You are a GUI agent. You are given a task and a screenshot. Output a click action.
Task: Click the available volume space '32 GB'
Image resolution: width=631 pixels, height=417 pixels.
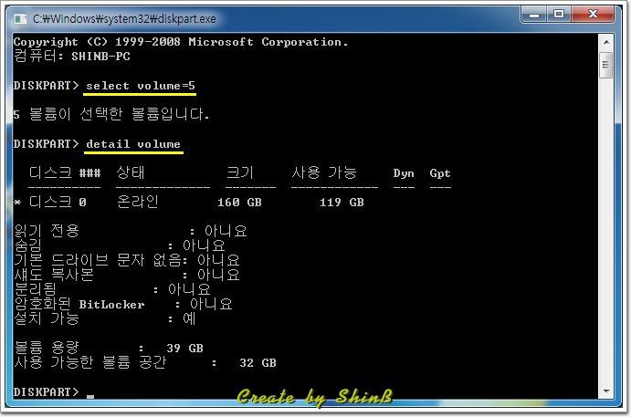pyautogui.click(x=258, y=363)
